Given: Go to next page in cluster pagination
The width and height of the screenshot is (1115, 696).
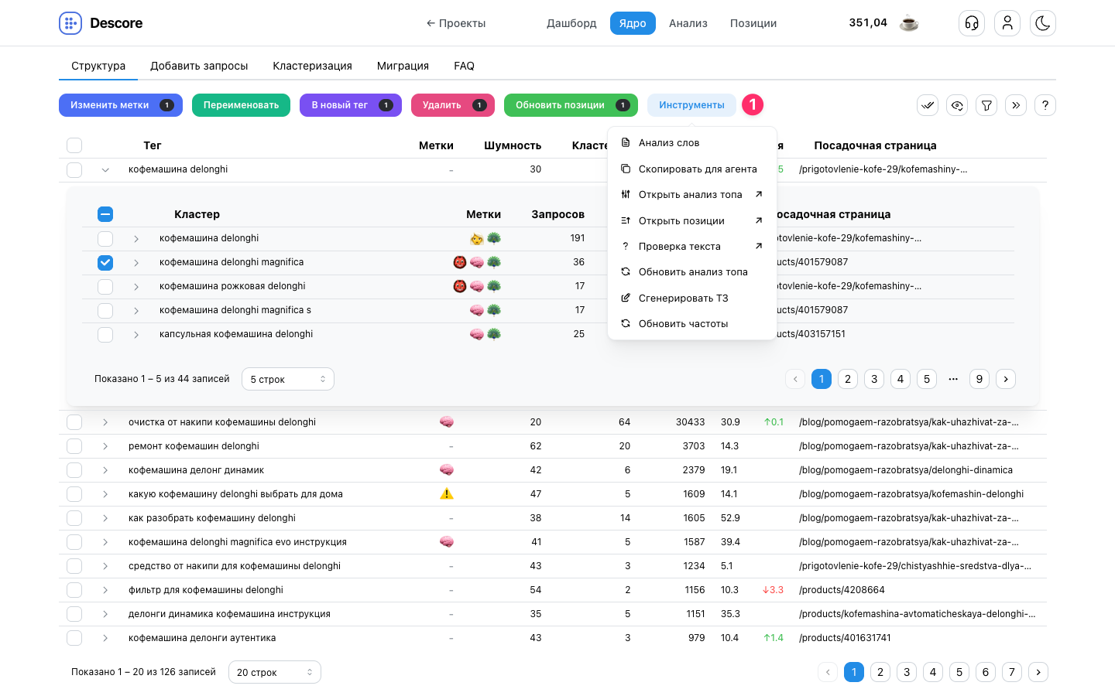Looking at the screenshot, I should pos(1006,379).
